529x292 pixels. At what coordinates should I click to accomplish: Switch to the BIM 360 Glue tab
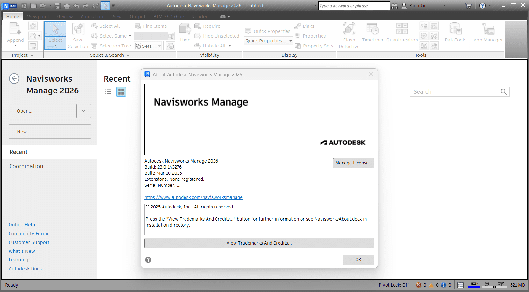169,17
